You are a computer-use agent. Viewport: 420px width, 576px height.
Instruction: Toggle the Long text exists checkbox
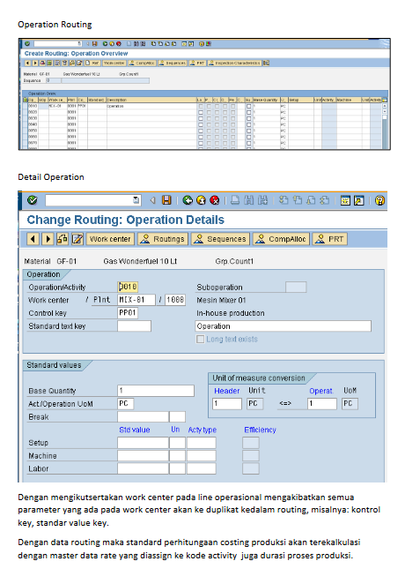(x=200, y=339)
